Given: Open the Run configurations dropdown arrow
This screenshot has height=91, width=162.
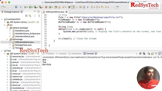Looking at the screenshot, I should pos(32,7).
